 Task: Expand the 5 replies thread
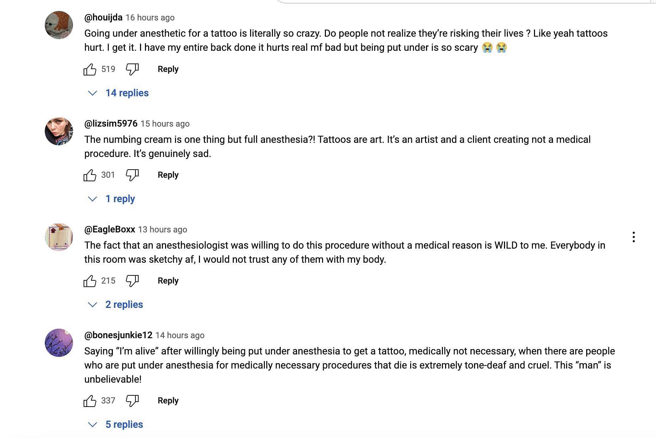[x=115, y=425]
